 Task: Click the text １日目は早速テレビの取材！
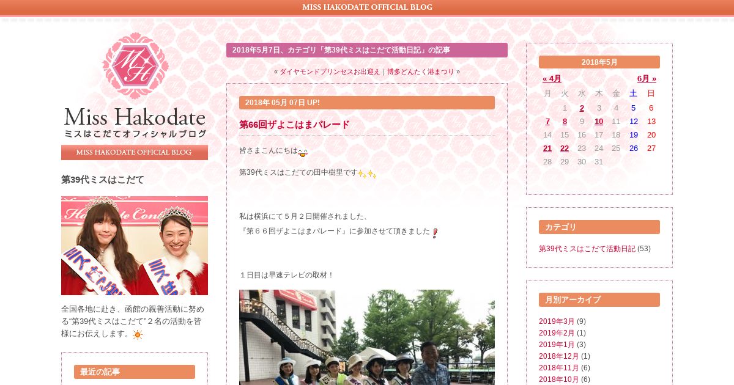point(287,275)
